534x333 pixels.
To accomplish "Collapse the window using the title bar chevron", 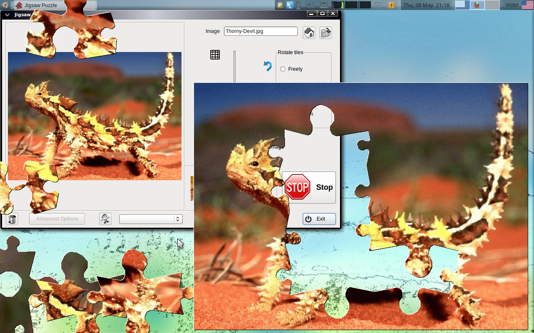I will (x=7, y=14).
